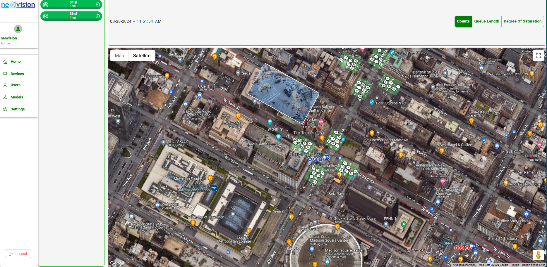Click the Keyboard shortcuts link on the map
Image resolution: width=547 pixels, height=267 pixels.
pyautogui.click(x=464, y=265)
